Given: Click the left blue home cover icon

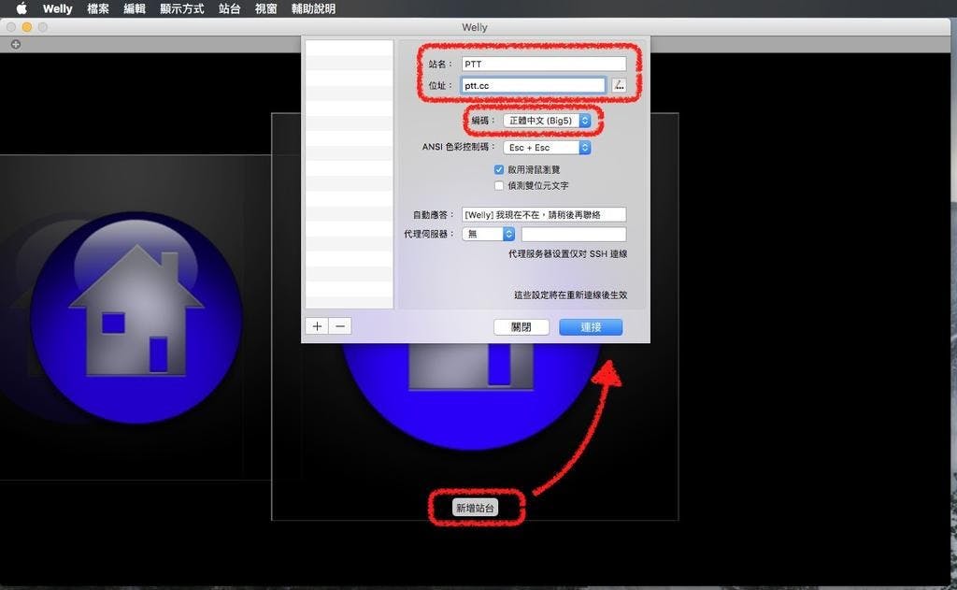Looking at the screenshot, I should pos(136,318).
